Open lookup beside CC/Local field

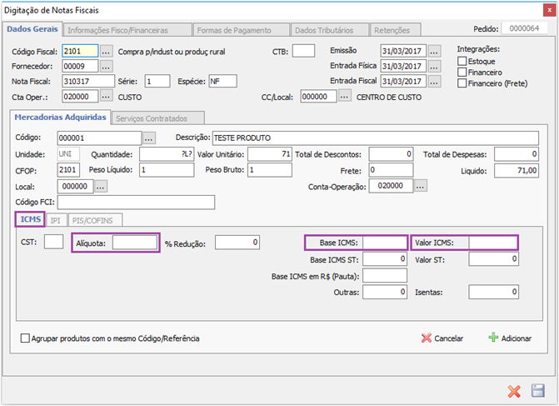coord(344,97)
